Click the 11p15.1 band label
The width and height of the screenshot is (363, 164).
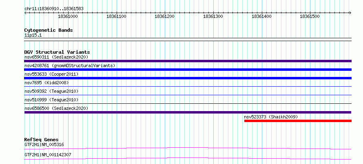(x=33, y=35)
